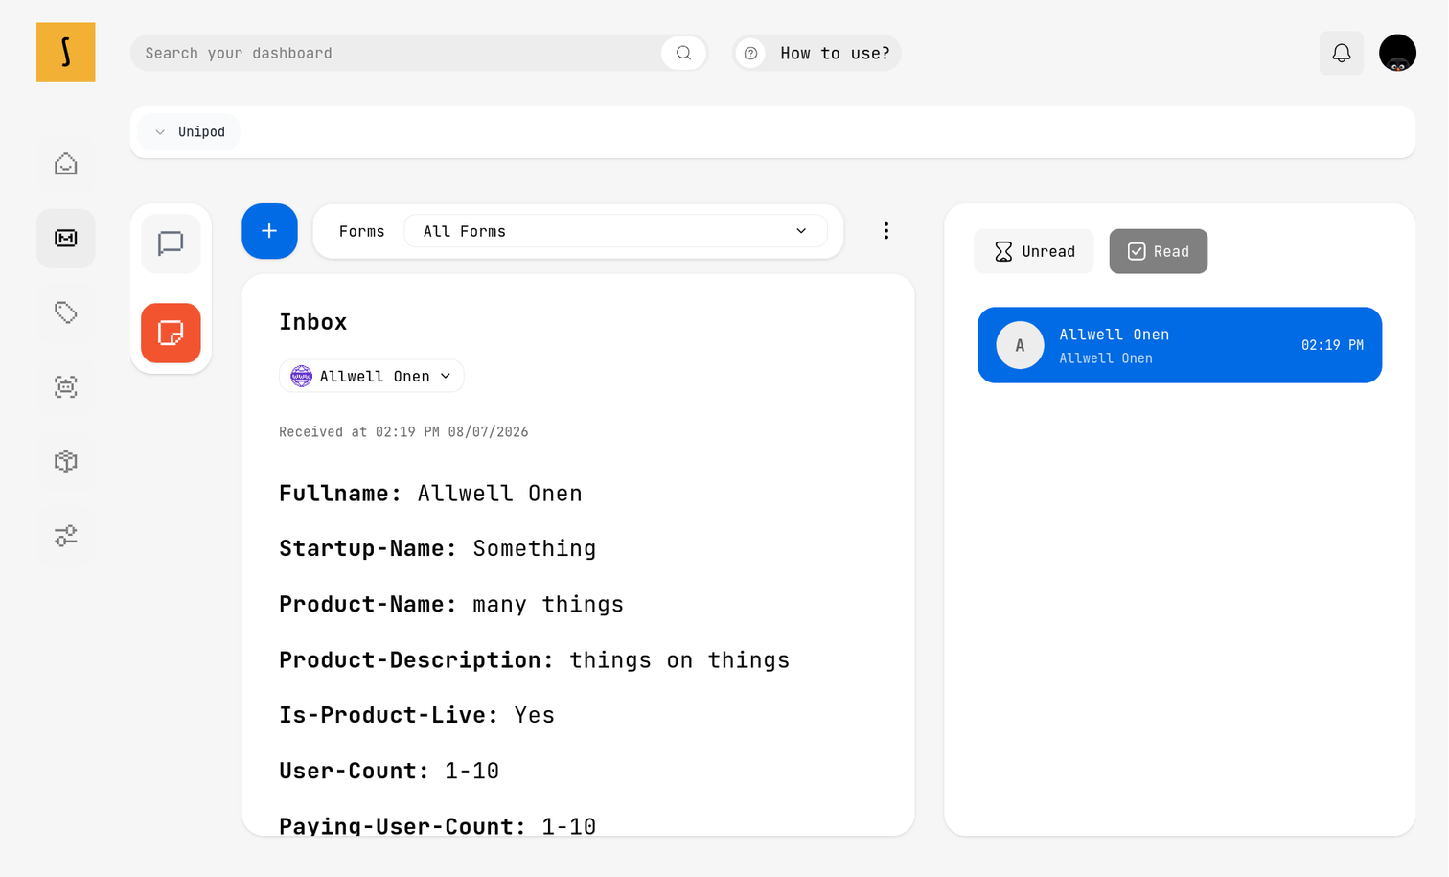Click the Startup-Name: Something line
1449x877 pixels.
coord(437,548)
